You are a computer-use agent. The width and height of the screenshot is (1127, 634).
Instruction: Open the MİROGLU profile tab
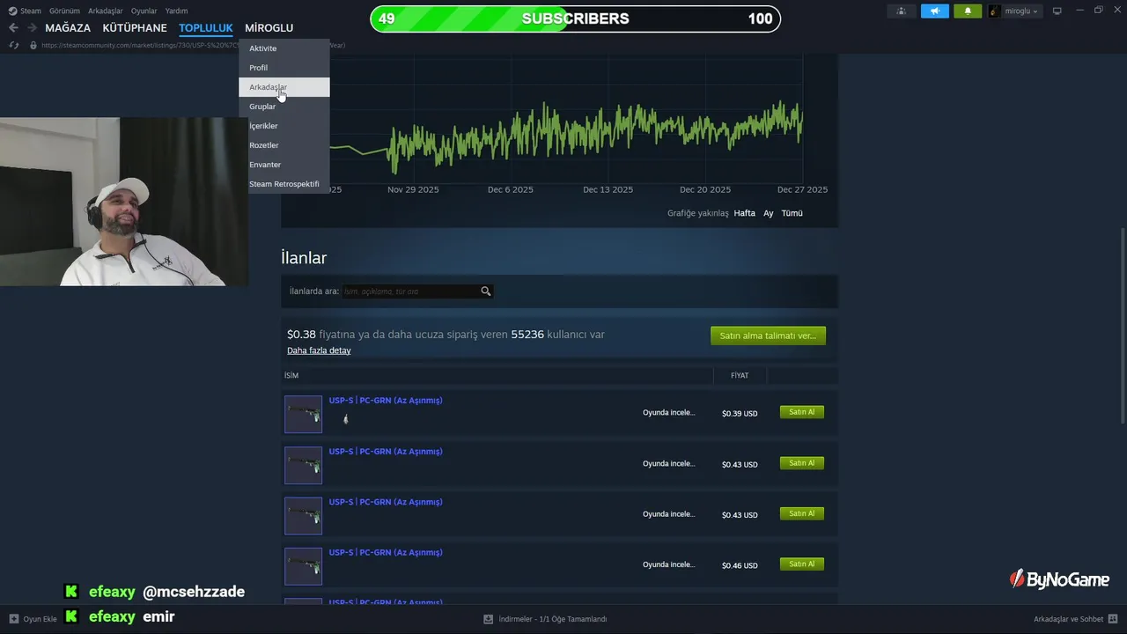tap(269, 28)
